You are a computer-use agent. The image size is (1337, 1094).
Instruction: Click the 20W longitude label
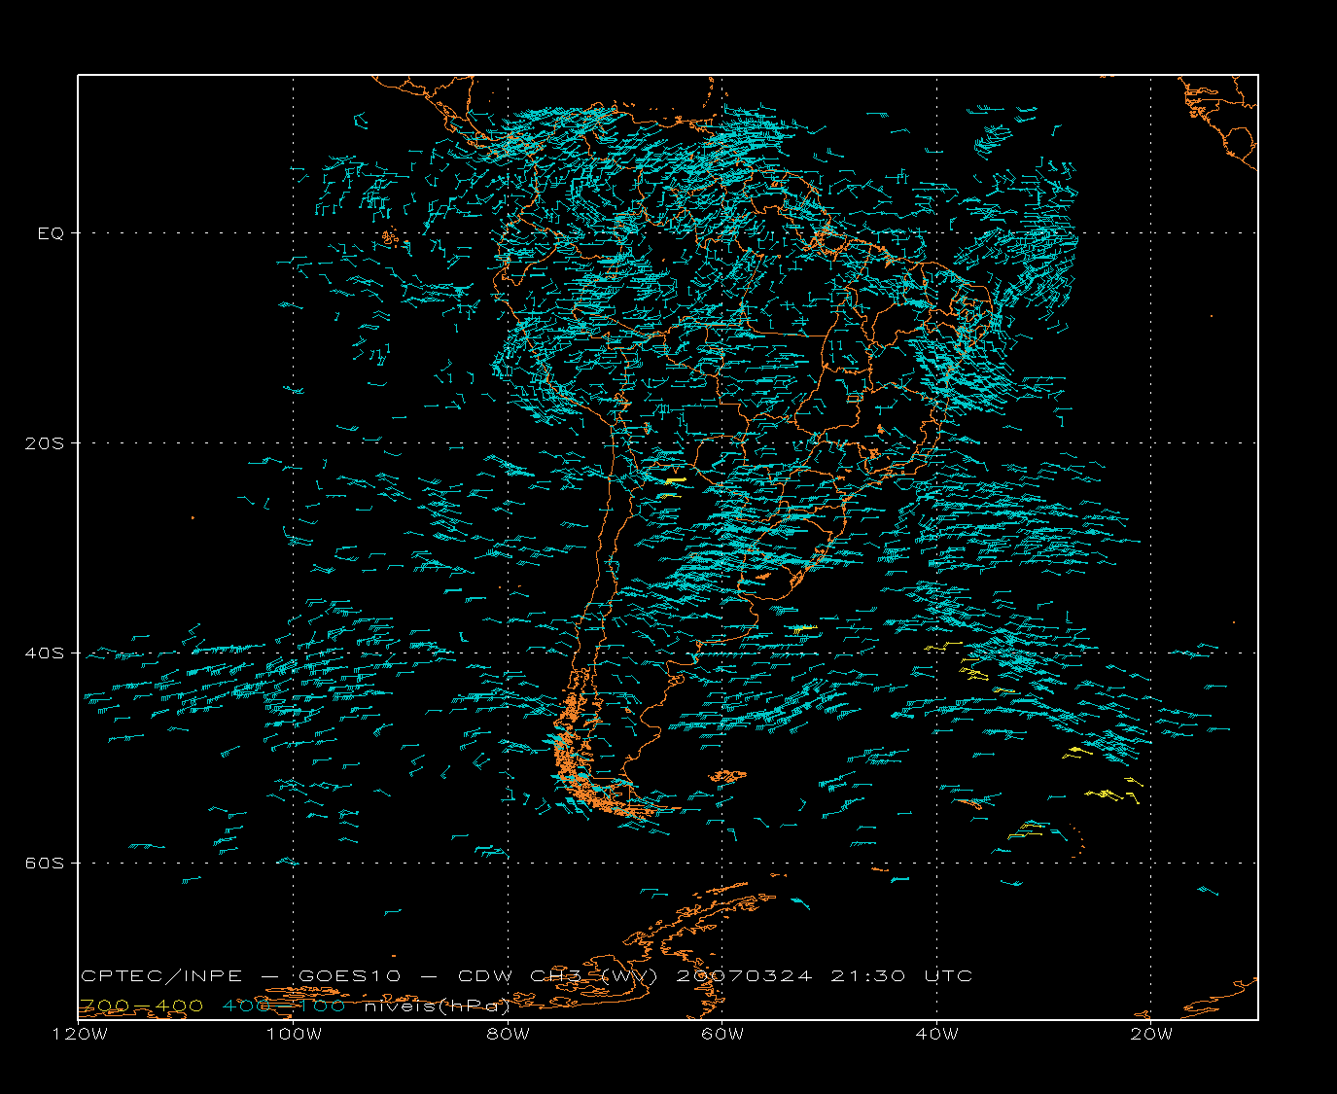[x=1151, y=1034]
